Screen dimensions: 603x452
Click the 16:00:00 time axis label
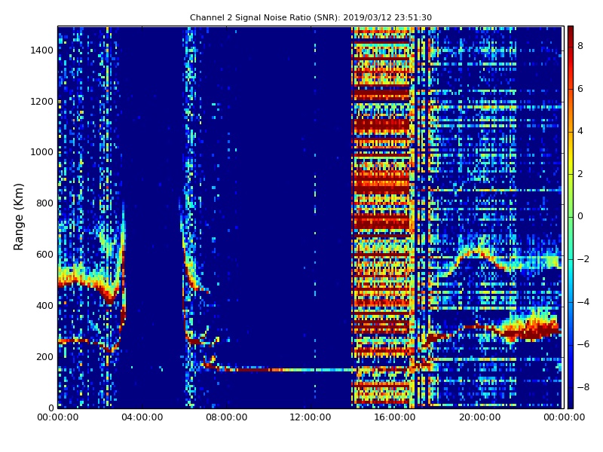point(395,417)
